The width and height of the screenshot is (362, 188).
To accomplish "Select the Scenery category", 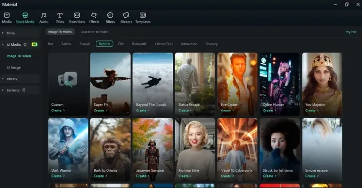I will click(212, 44).
